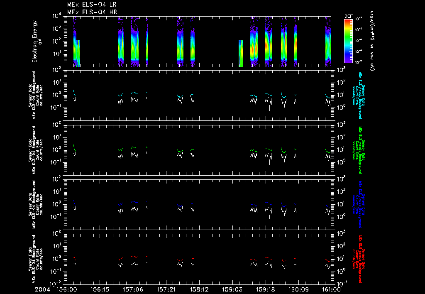This screenshot has height=294, width=425.
Task: Click the "161:00" time axis label
Action: tap(331, 290)
